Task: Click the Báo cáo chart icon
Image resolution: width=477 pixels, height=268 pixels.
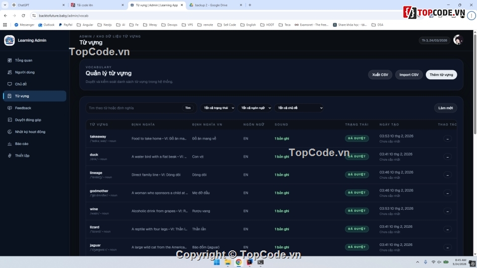Action: pyautogui.click(x=10, y=144)
